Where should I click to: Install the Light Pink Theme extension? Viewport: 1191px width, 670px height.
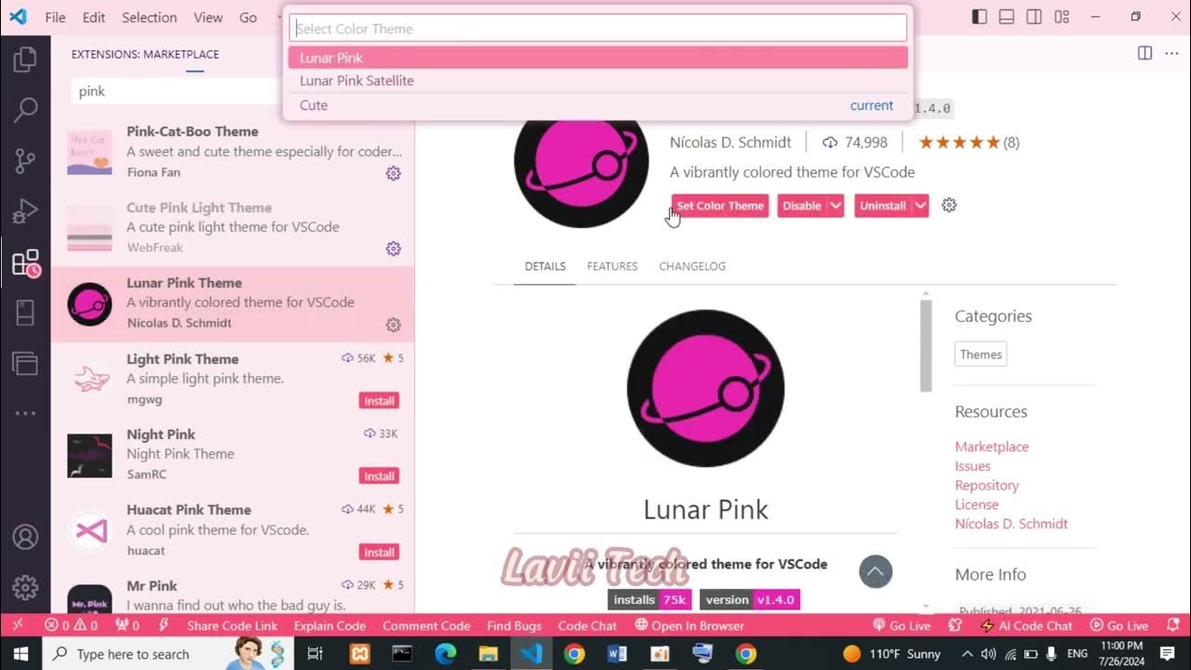[379, 401]
